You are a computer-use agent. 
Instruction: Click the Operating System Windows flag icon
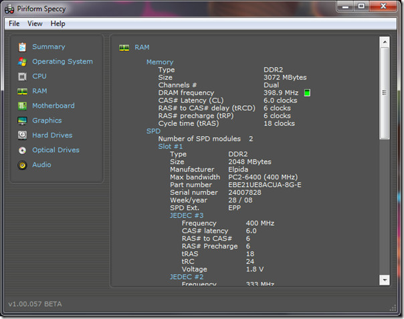(x=23, y=62)
